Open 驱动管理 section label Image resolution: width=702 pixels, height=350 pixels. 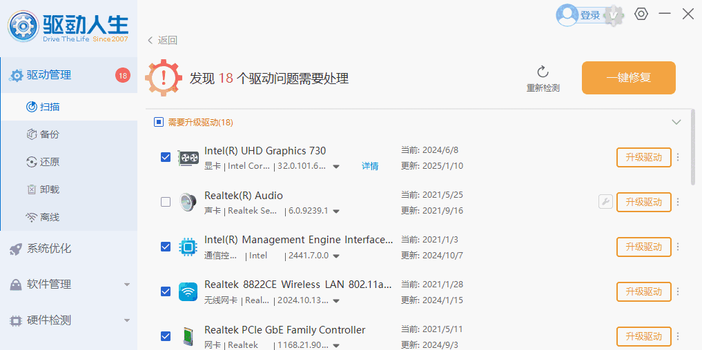[x=49, y=75]
